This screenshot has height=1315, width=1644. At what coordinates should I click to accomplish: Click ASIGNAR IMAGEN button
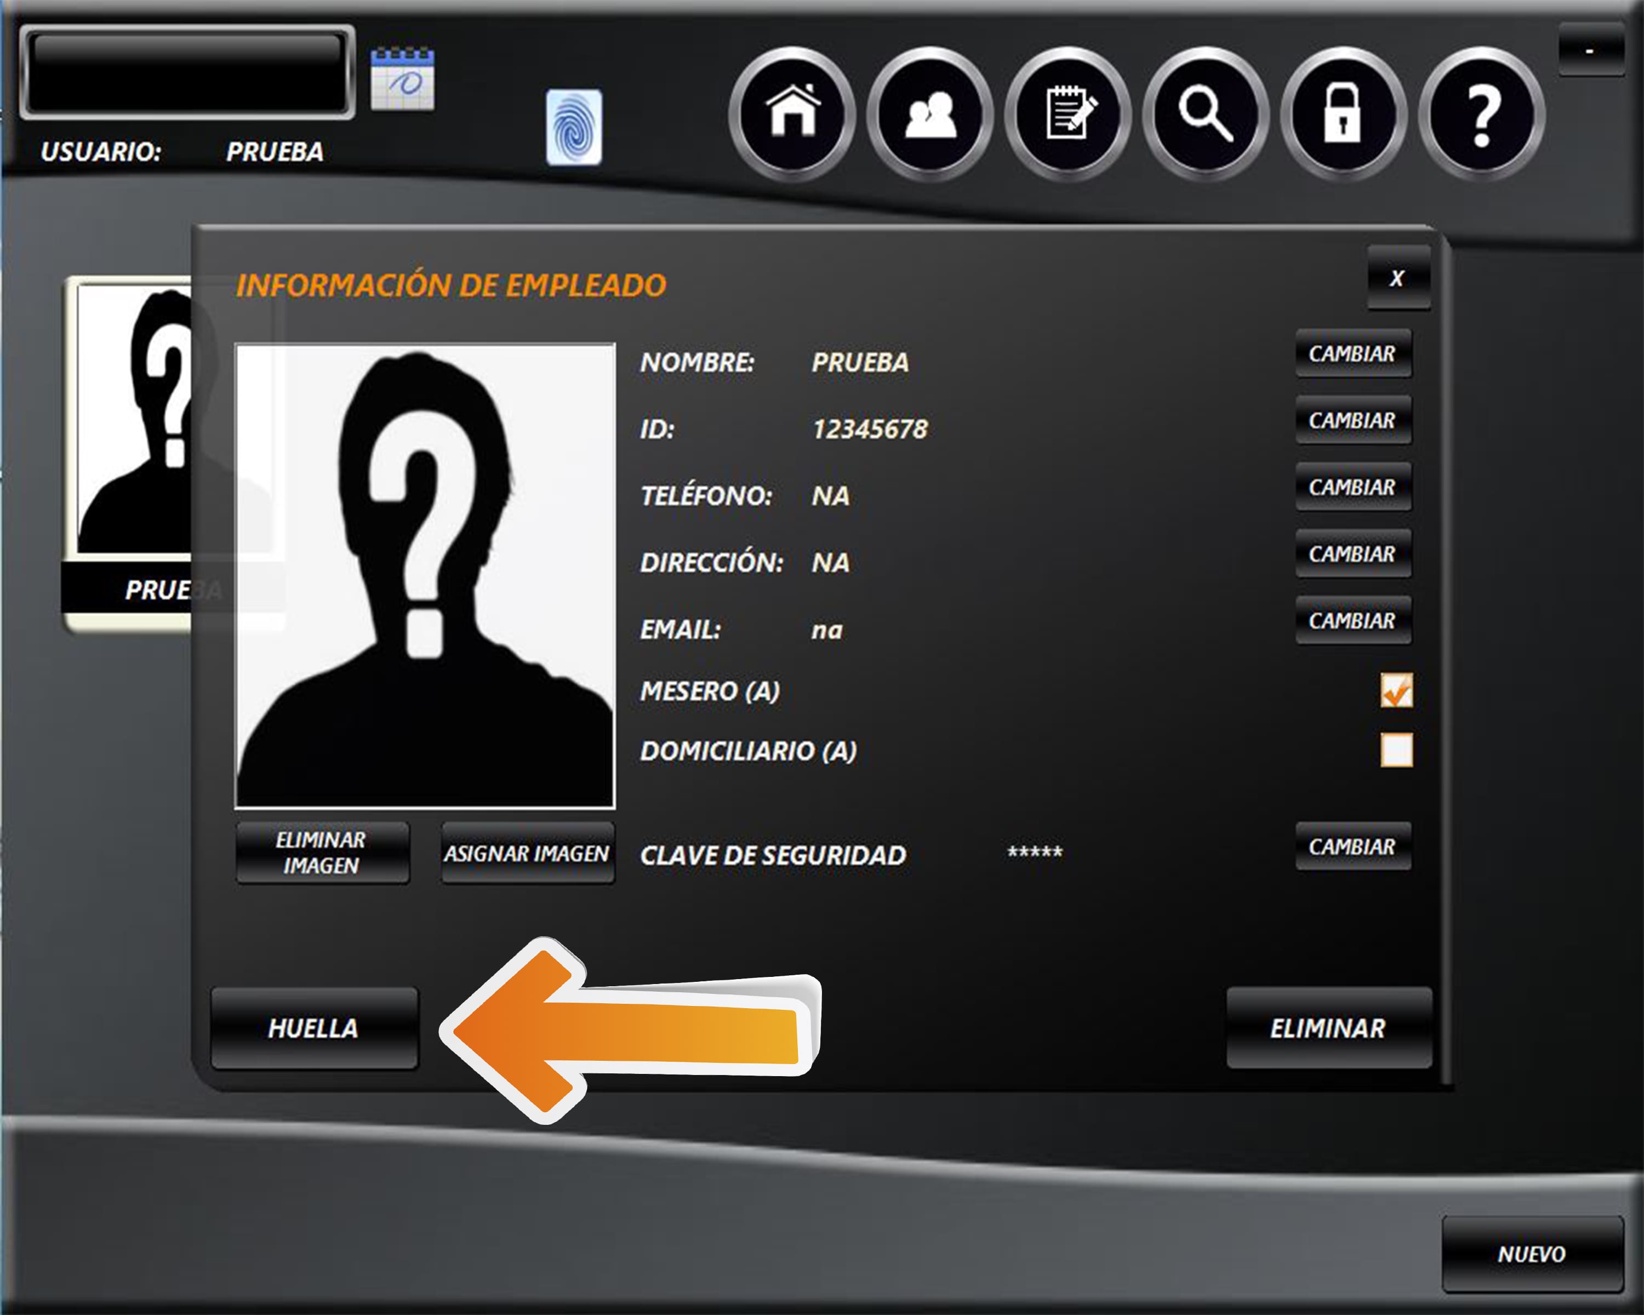click(527, 853)
